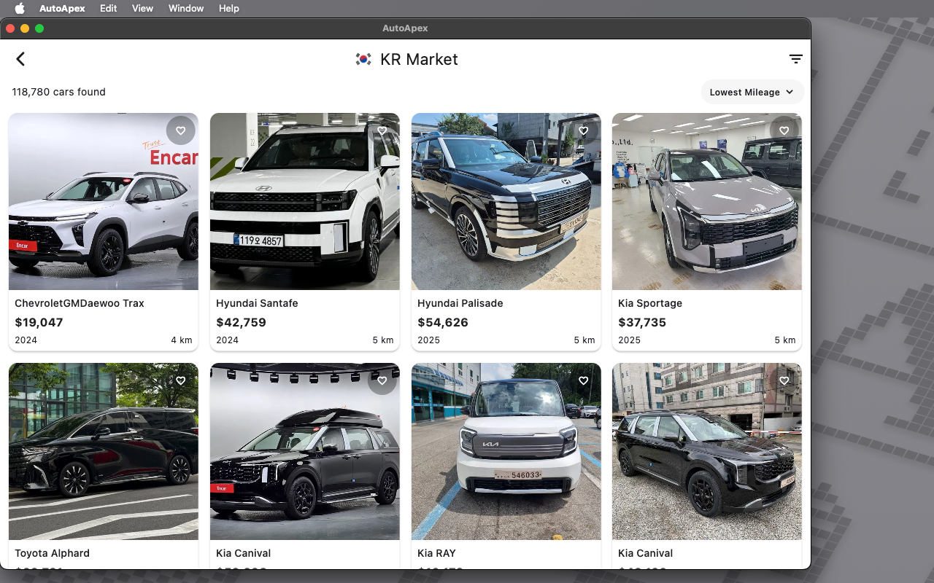Favorite the Kia Sportage with heart icon
This screenshot has width=934, height=583.
(784, 130)
